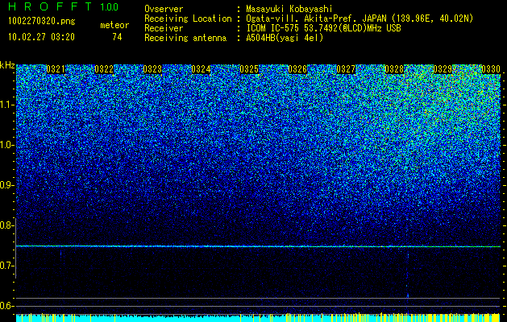Click the 0330 time marker
The width and height of the screenshot is (507, 322).
point(491,69)
